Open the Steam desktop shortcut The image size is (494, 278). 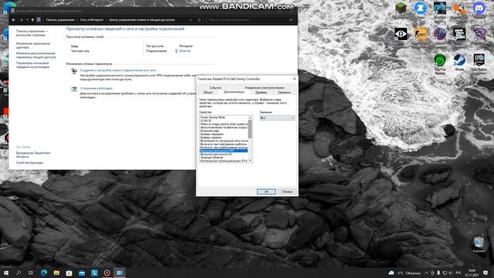coord(459,60)
